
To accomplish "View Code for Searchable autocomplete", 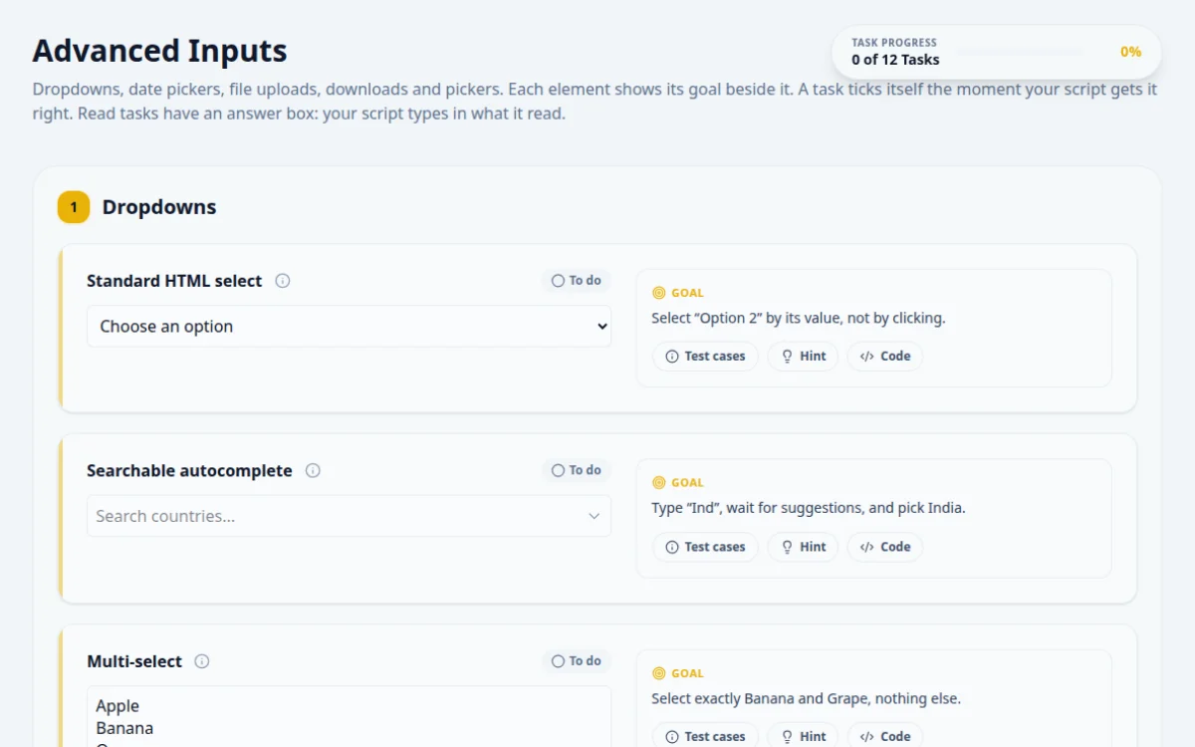I will [x=885, y=547].
